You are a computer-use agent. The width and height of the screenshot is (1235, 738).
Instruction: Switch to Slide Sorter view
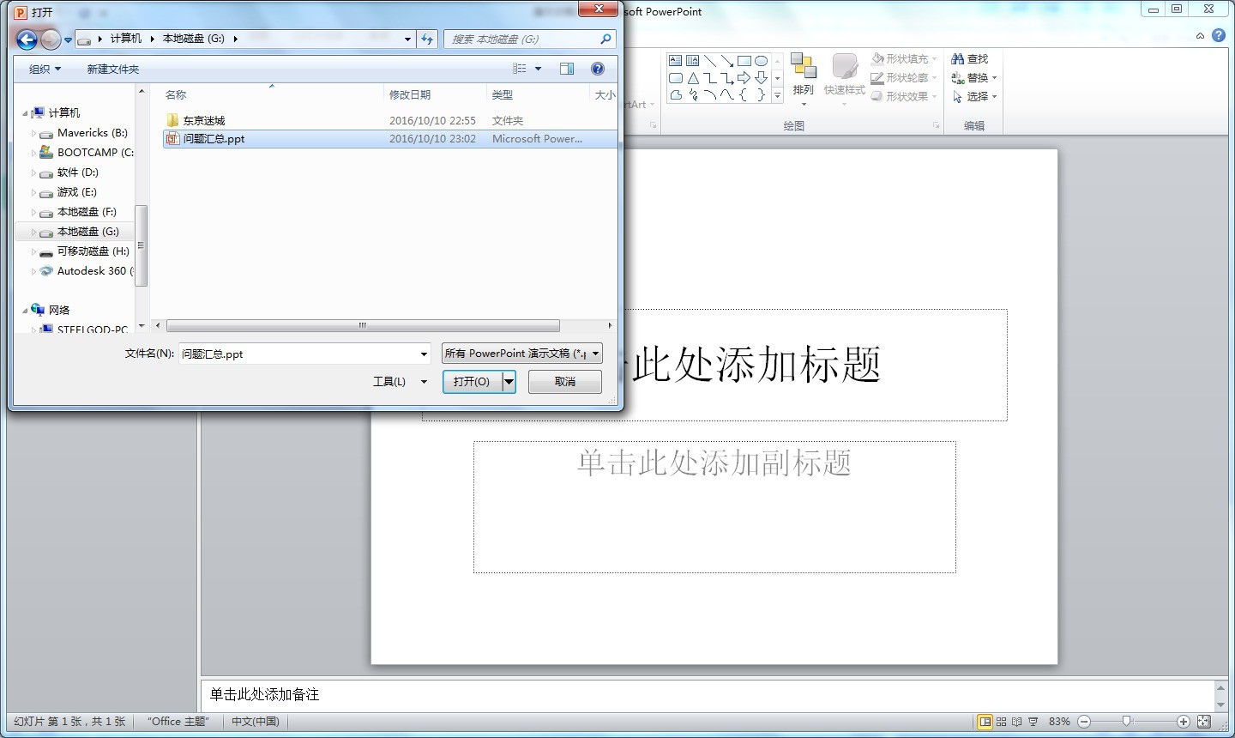pos(1001,722)
